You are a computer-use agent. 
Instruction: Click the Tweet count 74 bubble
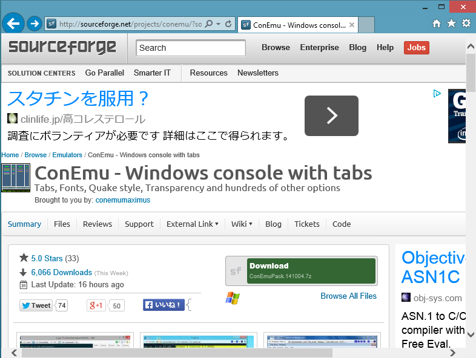(x=62, y=305)
